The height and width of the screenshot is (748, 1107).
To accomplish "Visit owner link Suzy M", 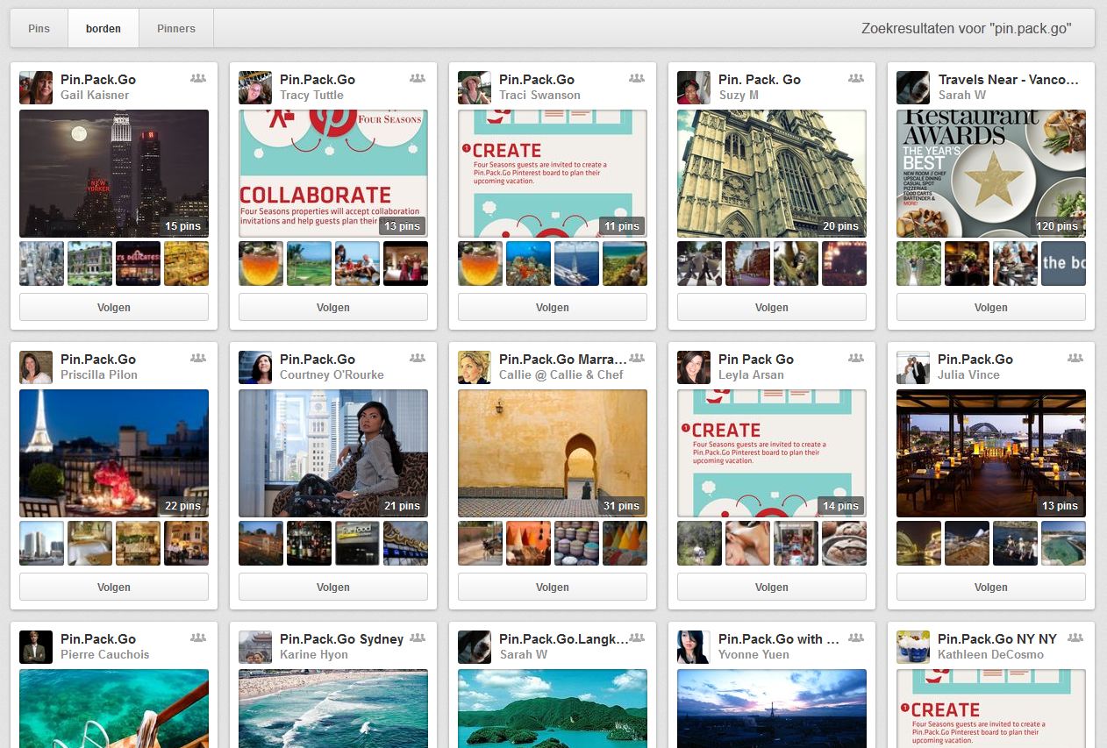I will coord(739,95).
